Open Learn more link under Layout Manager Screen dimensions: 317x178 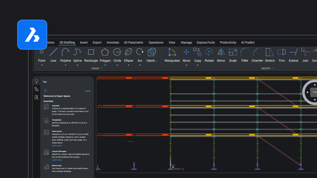coord(57,160)
